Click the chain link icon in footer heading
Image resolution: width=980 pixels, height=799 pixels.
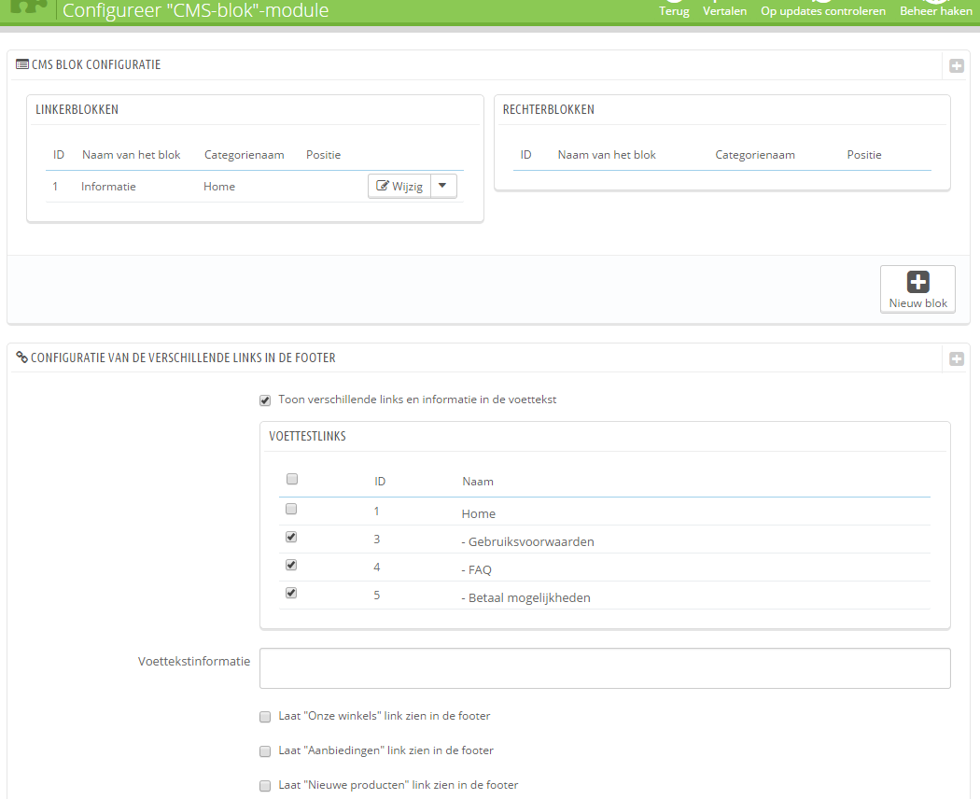click(21, 357)
